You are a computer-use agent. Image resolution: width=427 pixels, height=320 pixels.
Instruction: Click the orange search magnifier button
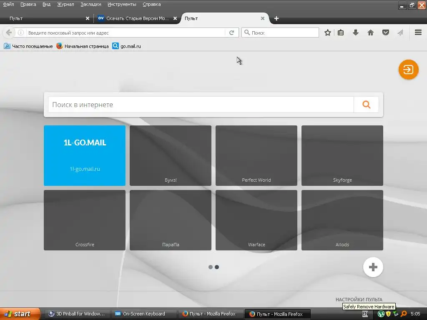point(366,105)
